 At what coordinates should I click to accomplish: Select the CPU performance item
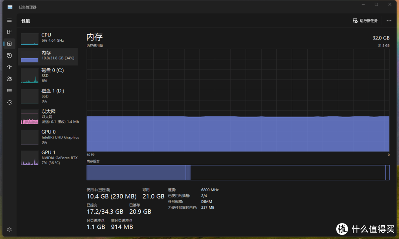[48, 38]
